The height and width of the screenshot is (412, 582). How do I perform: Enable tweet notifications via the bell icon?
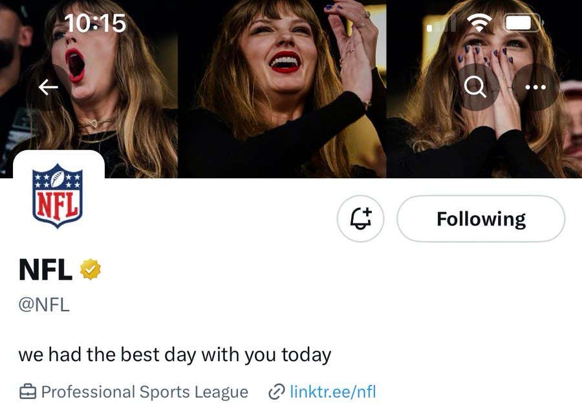360,219
